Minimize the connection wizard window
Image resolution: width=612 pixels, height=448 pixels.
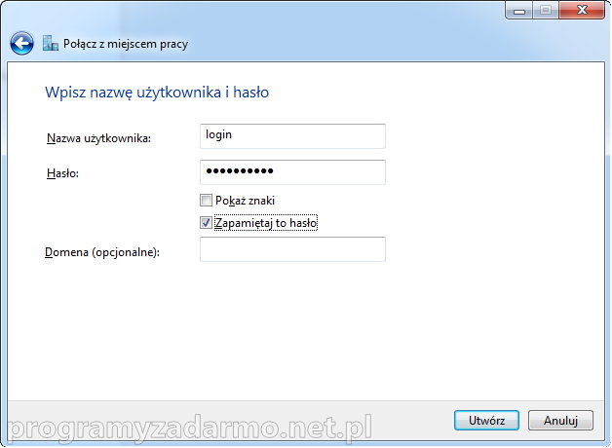(519, 10)
